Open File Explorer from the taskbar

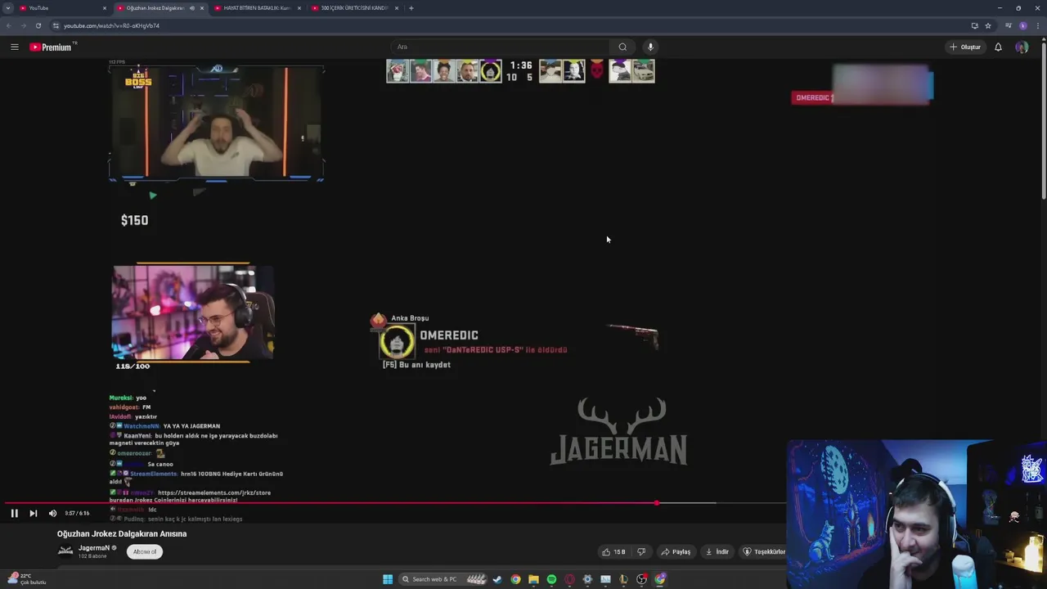coord(533,579)
